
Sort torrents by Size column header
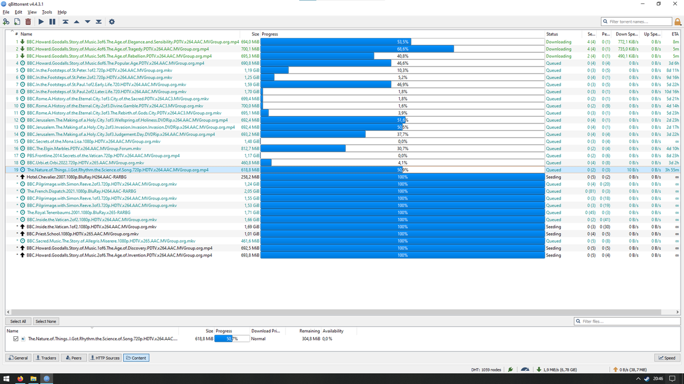(x=256, y=34)
